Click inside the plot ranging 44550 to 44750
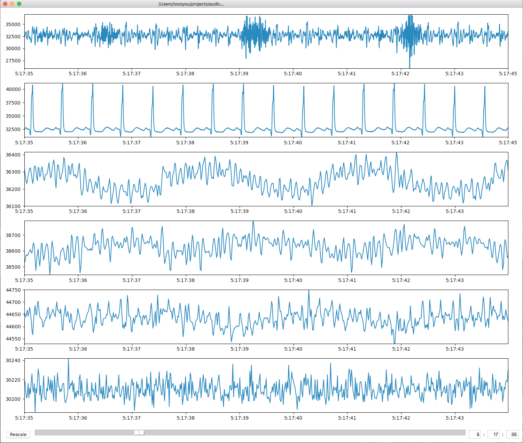The image size is (523, 443). [x=266, y=317]
